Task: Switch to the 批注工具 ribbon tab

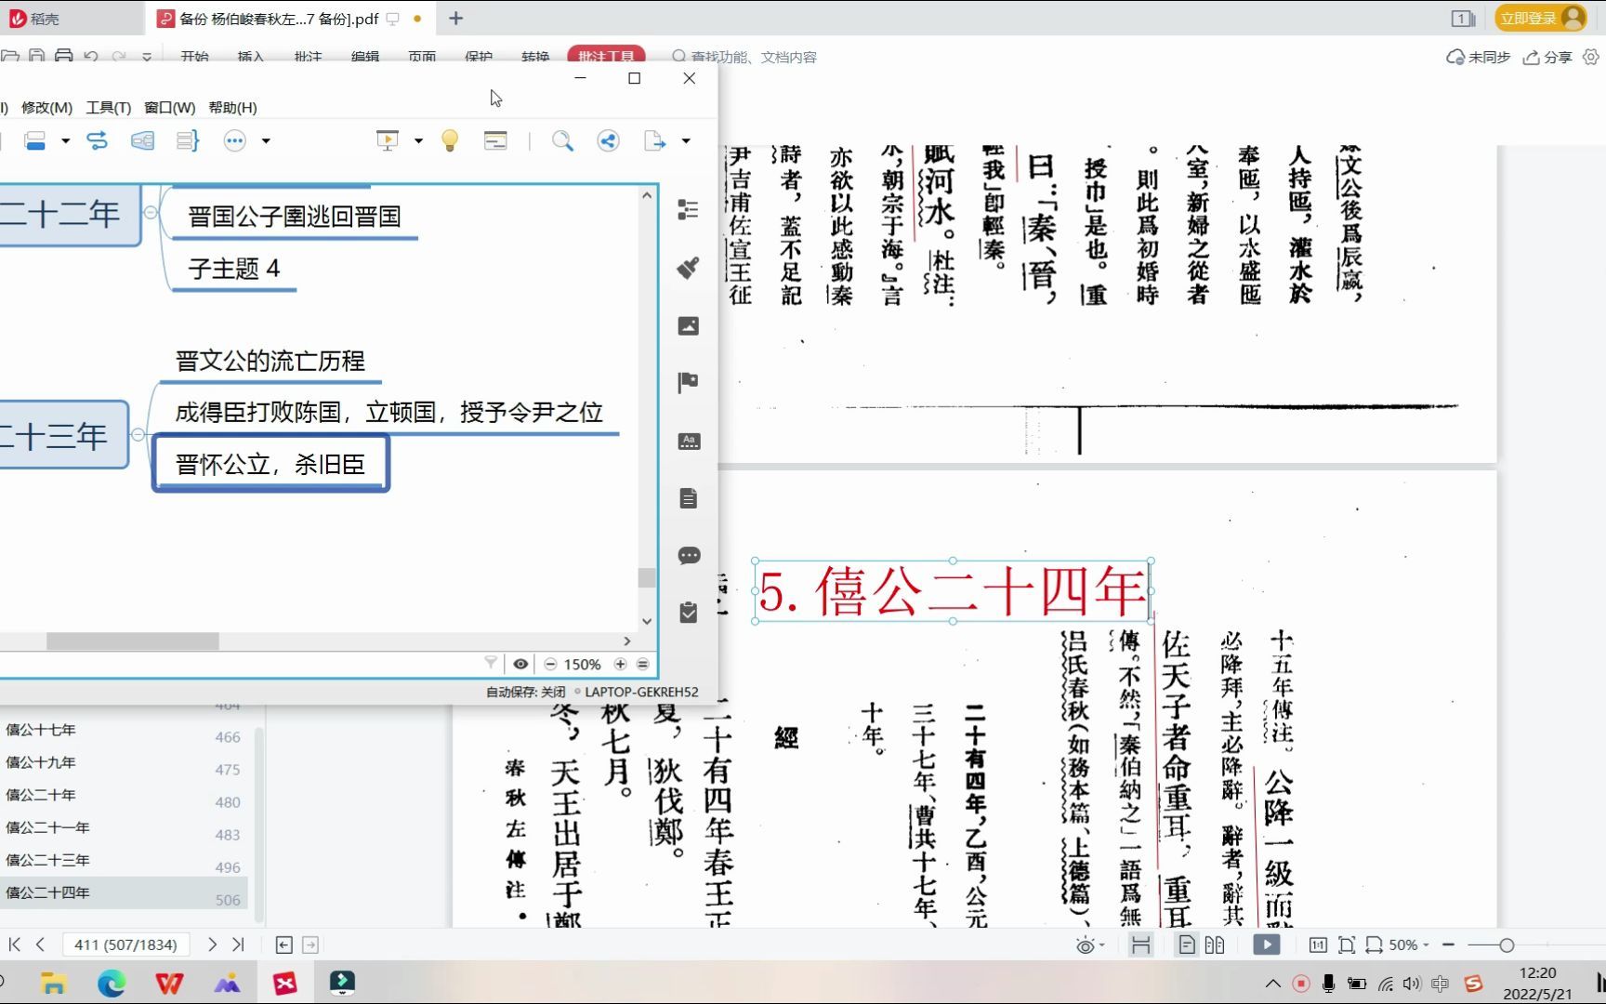Action: click(x=606, y=57)
